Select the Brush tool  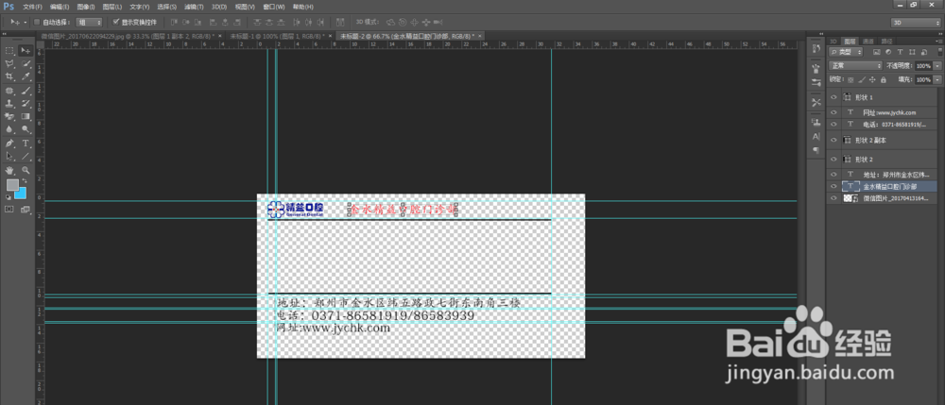click(26, 91)
